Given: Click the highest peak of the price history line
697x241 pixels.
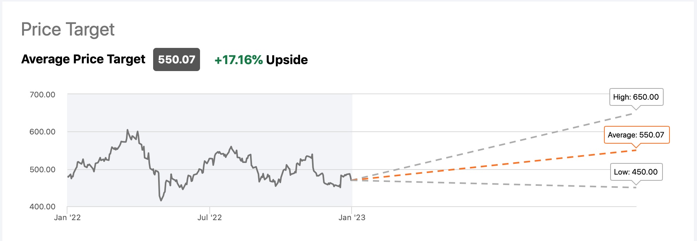Looking at the screenshot, I should (128, 130).
